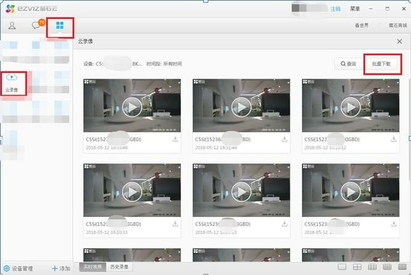Play the third recording in top row
Screen dimensions: 411x275
tap(350, 107)
